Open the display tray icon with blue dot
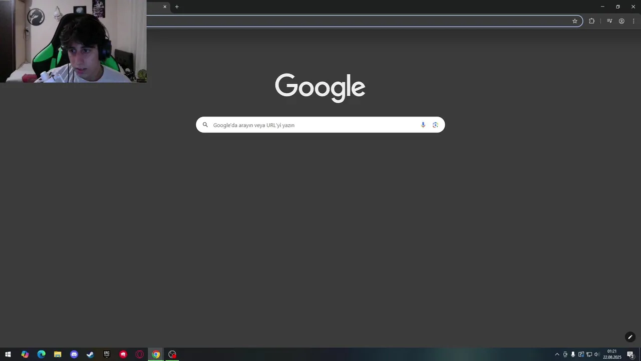641x361 pixels. tap(581, 354)
